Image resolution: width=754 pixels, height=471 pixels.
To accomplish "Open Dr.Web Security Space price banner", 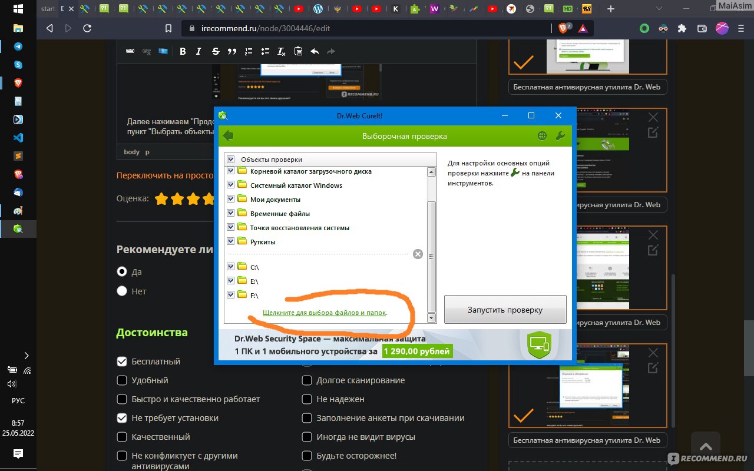I will (396, 346).
